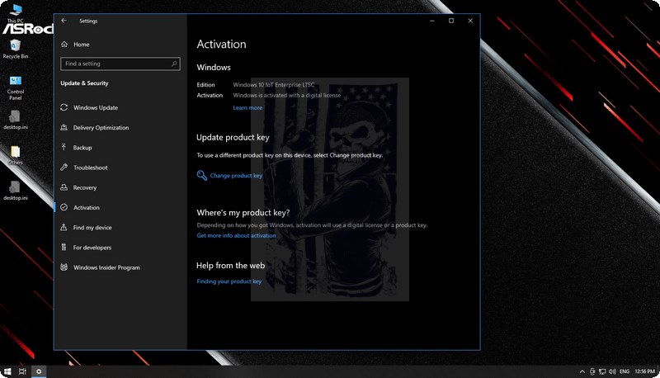The image size is (660, 378).
Task: Click Change product key link
Action: click(236, 176)
